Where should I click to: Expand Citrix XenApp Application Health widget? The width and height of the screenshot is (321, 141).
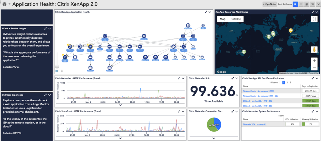coord(206,12)
